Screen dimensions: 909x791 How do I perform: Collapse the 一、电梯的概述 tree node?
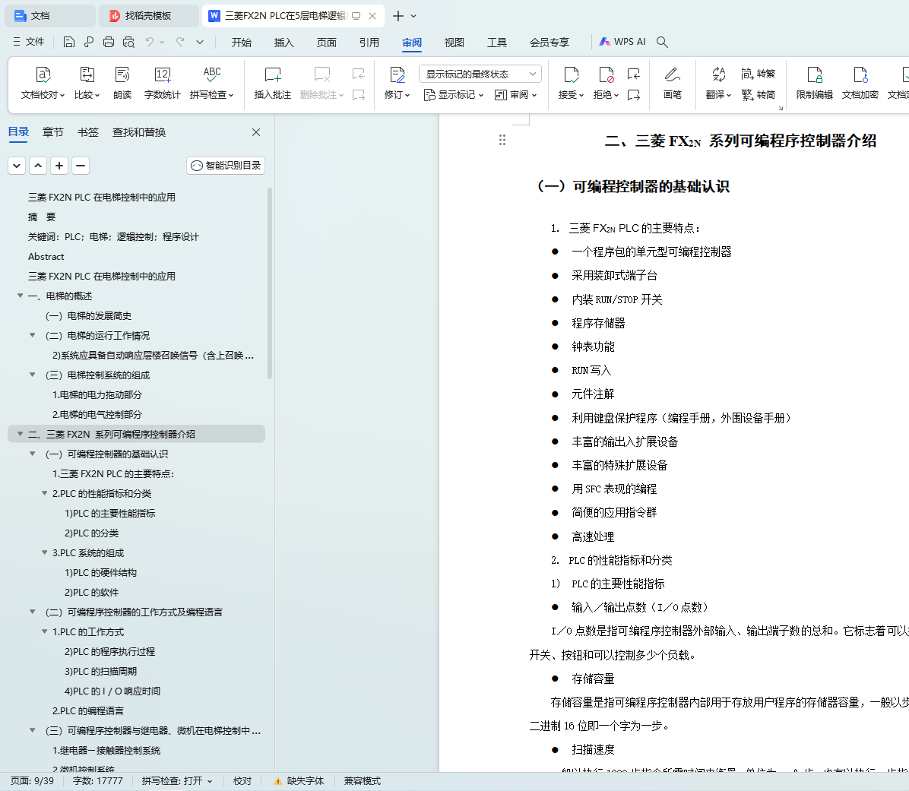click(x=21, y=296)
